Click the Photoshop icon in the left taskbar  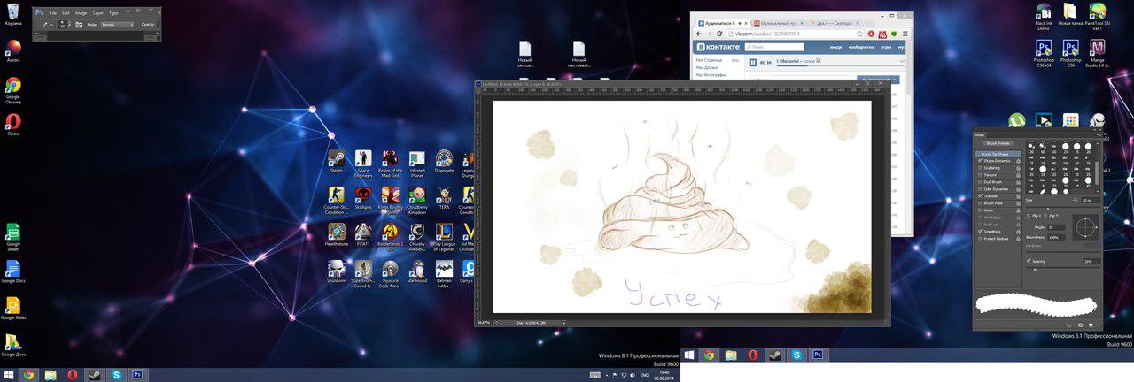click(138, 375)
